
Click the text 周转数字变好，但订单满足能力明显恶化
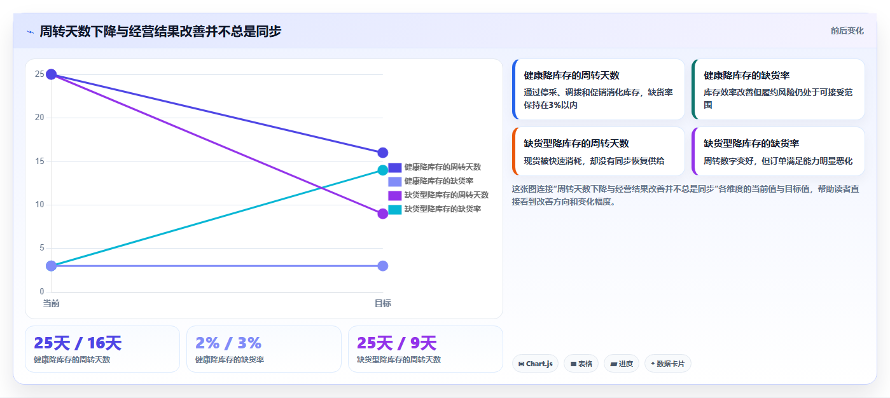pos(778,161)
